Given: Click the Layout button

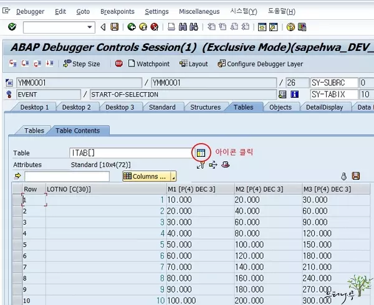Looking at the screenshot, I should [x=193, y=63].
